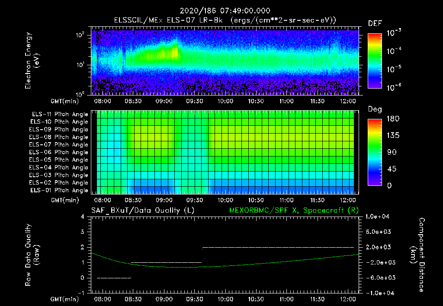Viewport: 443px width, 306px height.
Task: Click the ELS-05 Pitch Angle row label
Action: 58,160
